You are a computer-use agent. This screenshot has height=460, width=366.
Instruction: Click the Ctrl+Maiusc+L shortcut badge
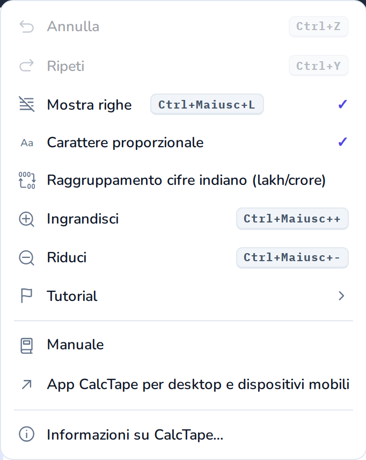point(207,104)
